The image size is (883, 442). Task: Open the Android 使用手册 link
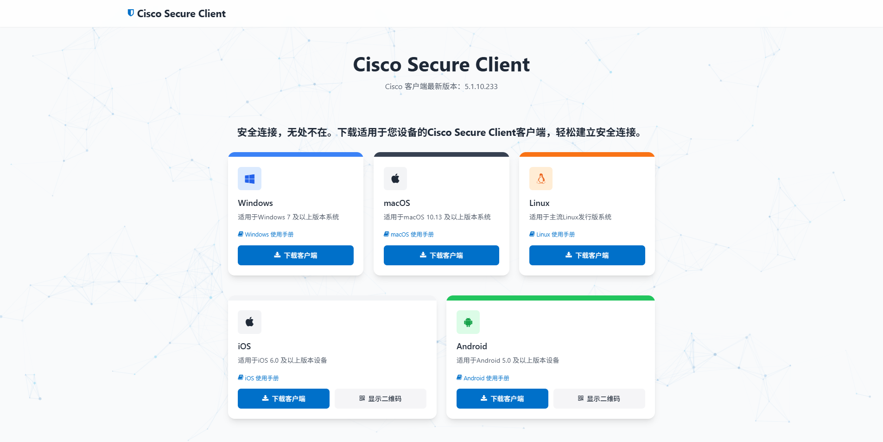pos(483,378)
